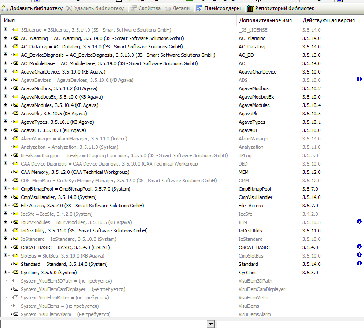This screenshot has height=328, width=364.
Task: Click the Delete library X icon
Action: (x=69, y=8)
